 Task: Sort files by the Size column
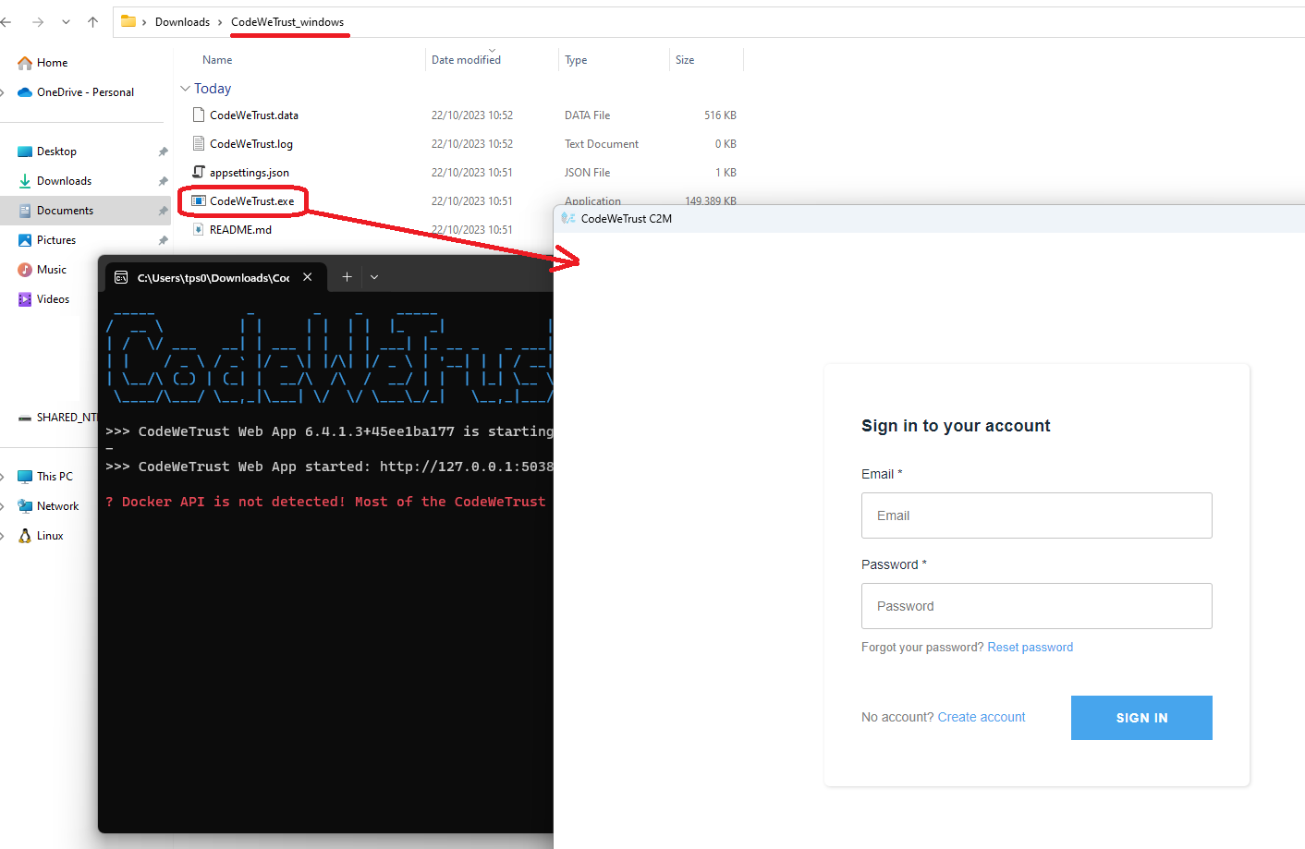pyautogui.click(x=685, y=60)
